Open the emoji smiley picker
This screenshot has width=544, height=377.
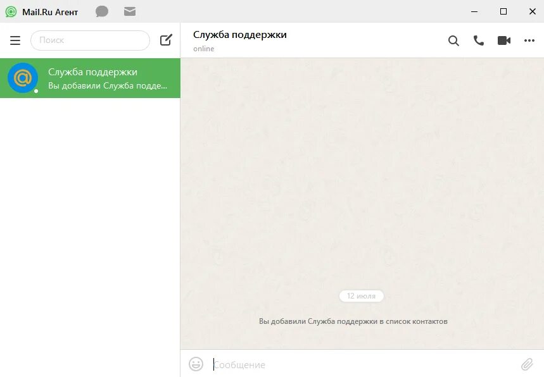coord(196,364)
